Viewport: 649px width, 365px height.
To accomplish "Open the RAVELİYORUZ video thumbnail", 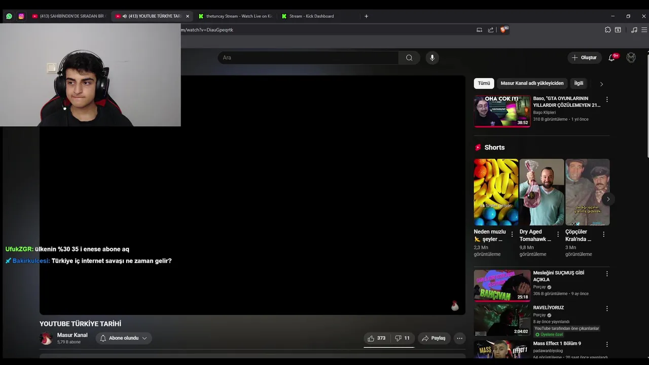I will [502, 320].
